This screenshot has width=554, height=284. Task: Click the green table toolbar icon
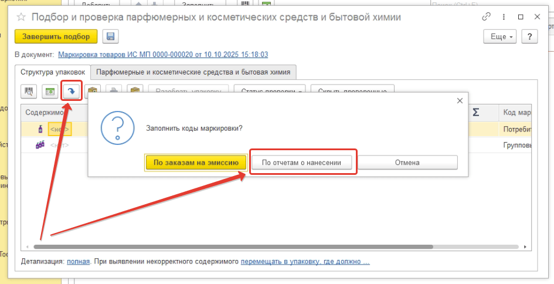50,92
